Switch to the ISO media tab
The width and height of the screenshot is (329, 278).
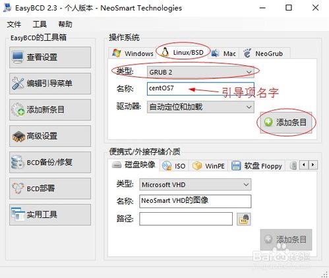click(174, 166)
